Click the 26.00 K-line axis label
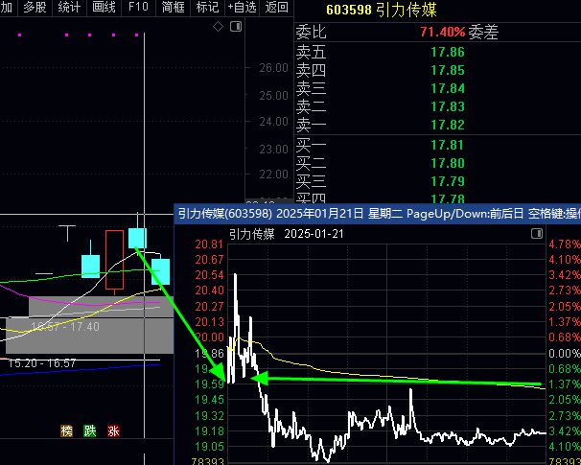581x465 pixels. (x=273, y=68)
